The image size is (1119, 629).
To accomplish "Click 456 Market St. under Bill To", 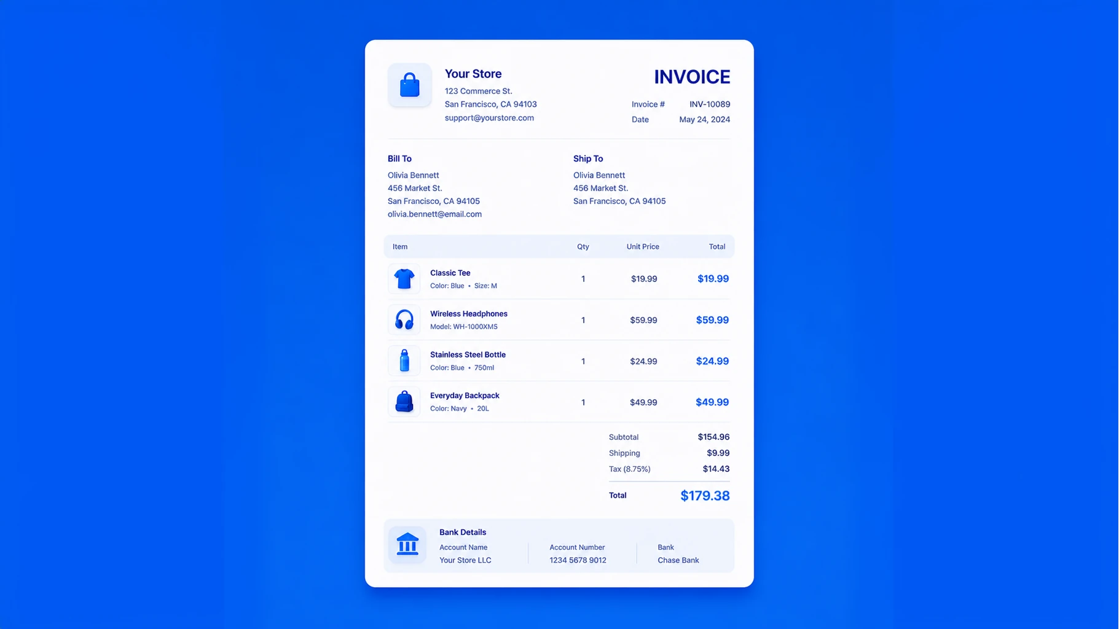I will pyautogui.click(x=415, y=189).
